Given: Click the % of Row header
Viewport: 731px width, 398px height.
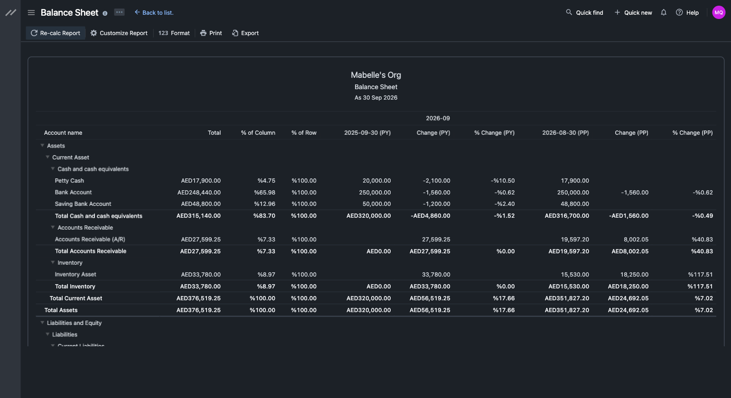Looking at the screenshot, I should coord(304,133).
